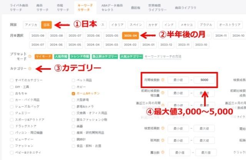
Task: Choose month 2025-09
Action: click(38, 36)
